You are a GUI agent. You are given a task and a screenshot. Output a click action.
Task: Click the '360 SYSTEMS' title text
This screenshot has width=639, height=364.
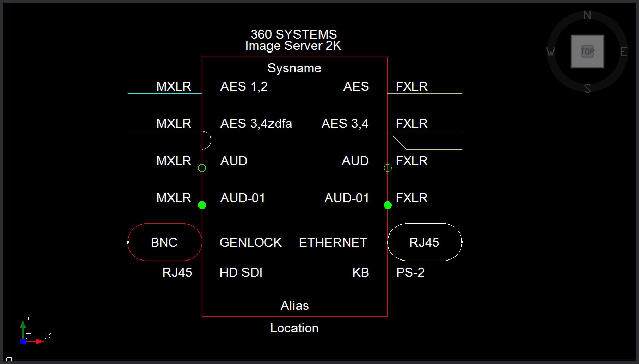point(294,34)
